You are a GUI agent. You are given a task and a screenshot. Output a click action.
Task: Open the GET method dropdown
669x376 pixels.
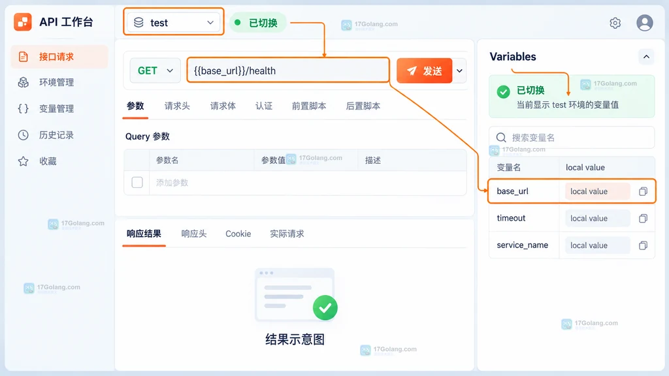155,70
